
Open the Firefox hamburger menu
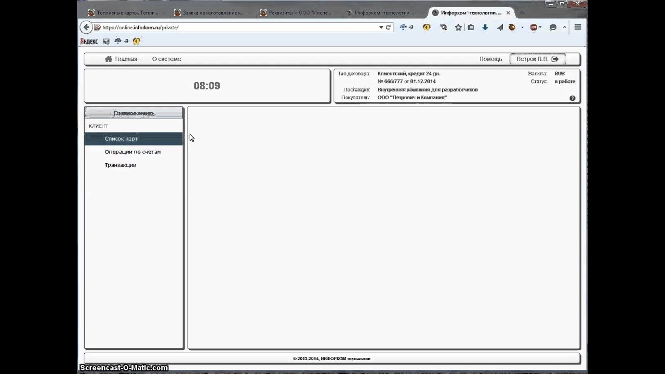point(578,28)
